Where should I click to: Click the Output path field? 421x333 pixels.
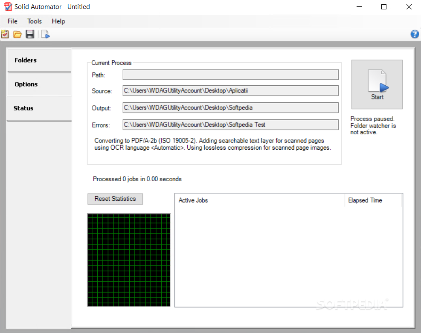pos(230,107)
